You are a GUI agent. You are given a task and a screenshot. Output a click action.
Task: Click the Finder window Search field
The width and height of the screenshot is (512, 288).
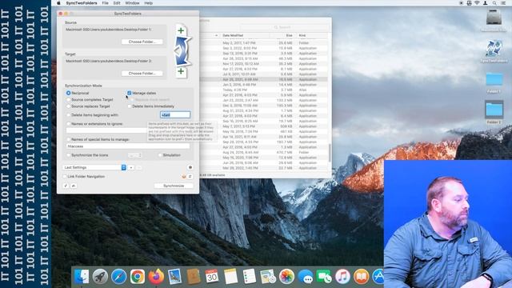pos(285,27)
